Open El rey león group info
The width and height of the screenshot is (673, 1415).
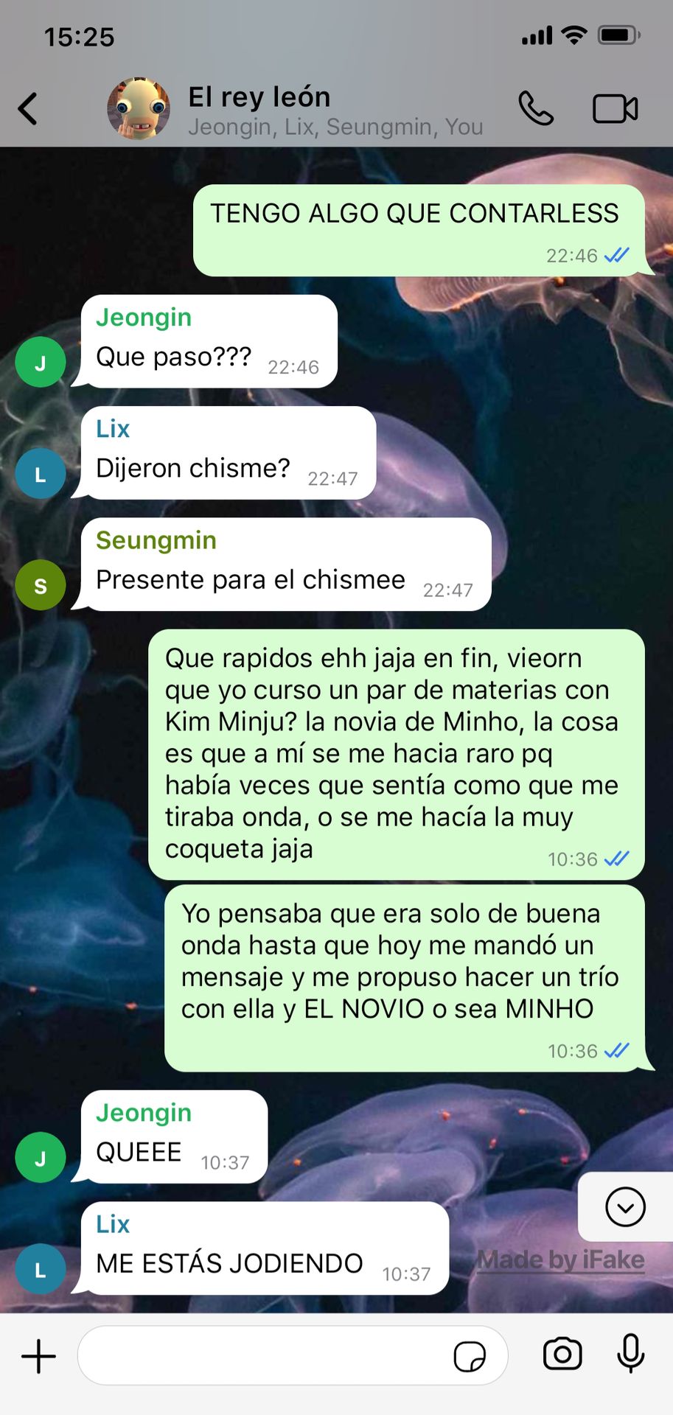click(335, 111)
